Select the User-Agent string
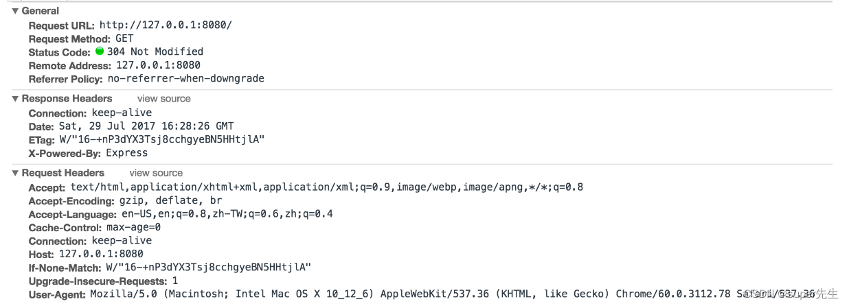Image resolution: width=849 pixels, height=306 pixels. click(452, 294)
